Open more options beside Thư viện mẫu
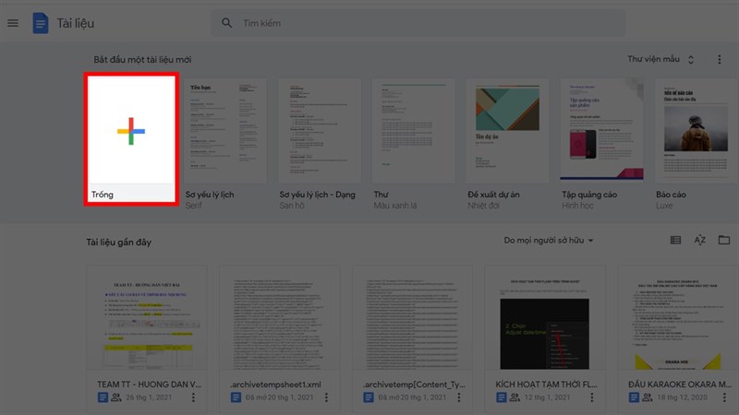 (720, 59)
